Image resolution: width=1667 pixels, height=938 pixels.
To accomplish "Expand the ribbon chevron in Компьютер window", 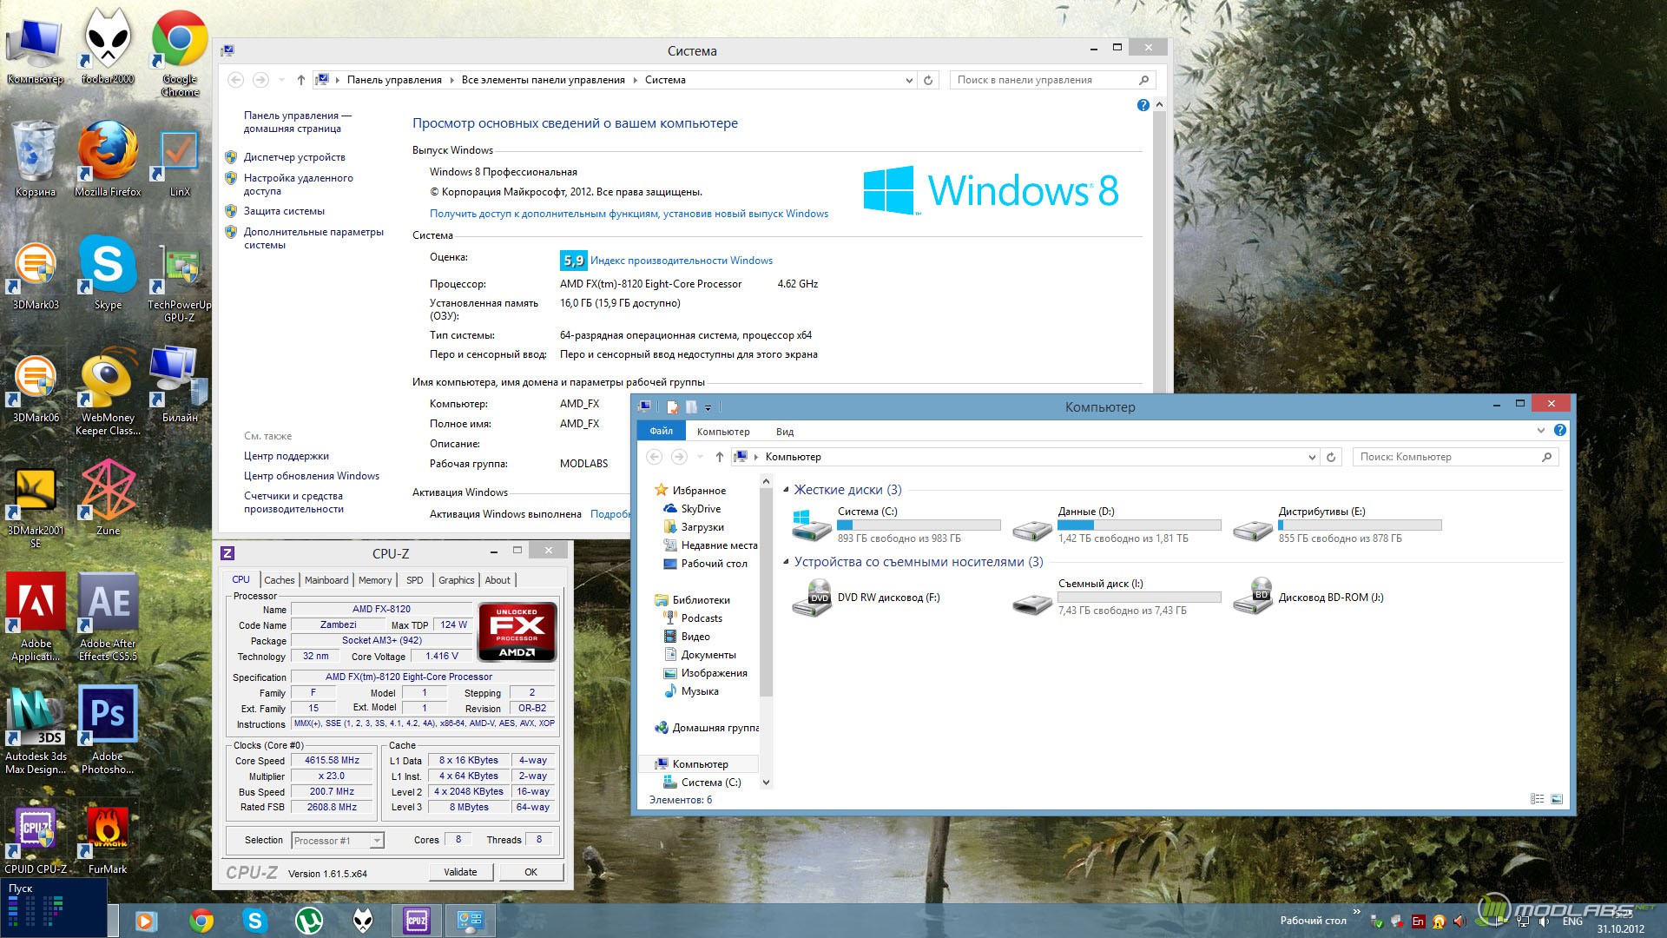I will [1541, 430].
